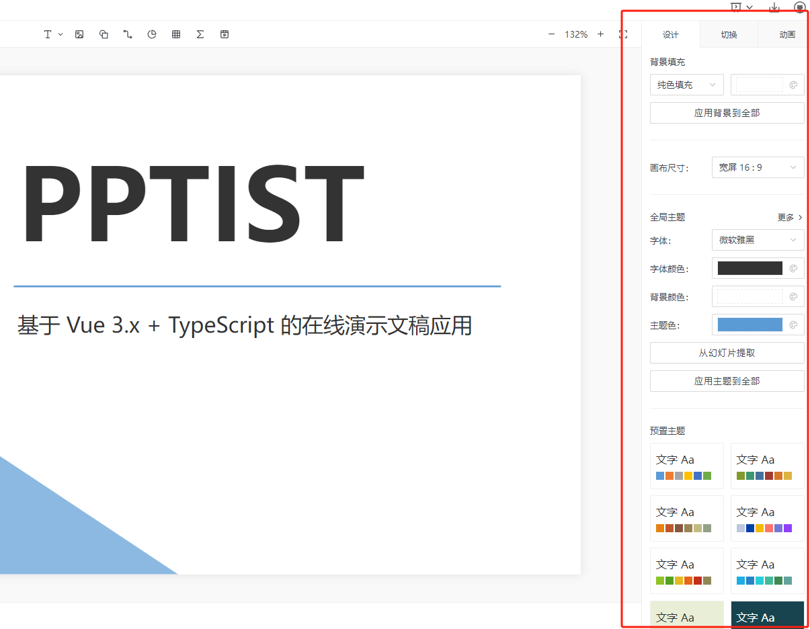The width and height of the screenshot is (810, 629).
Task: Open the formula editor via the sigma icon
Action: (200, 34)
